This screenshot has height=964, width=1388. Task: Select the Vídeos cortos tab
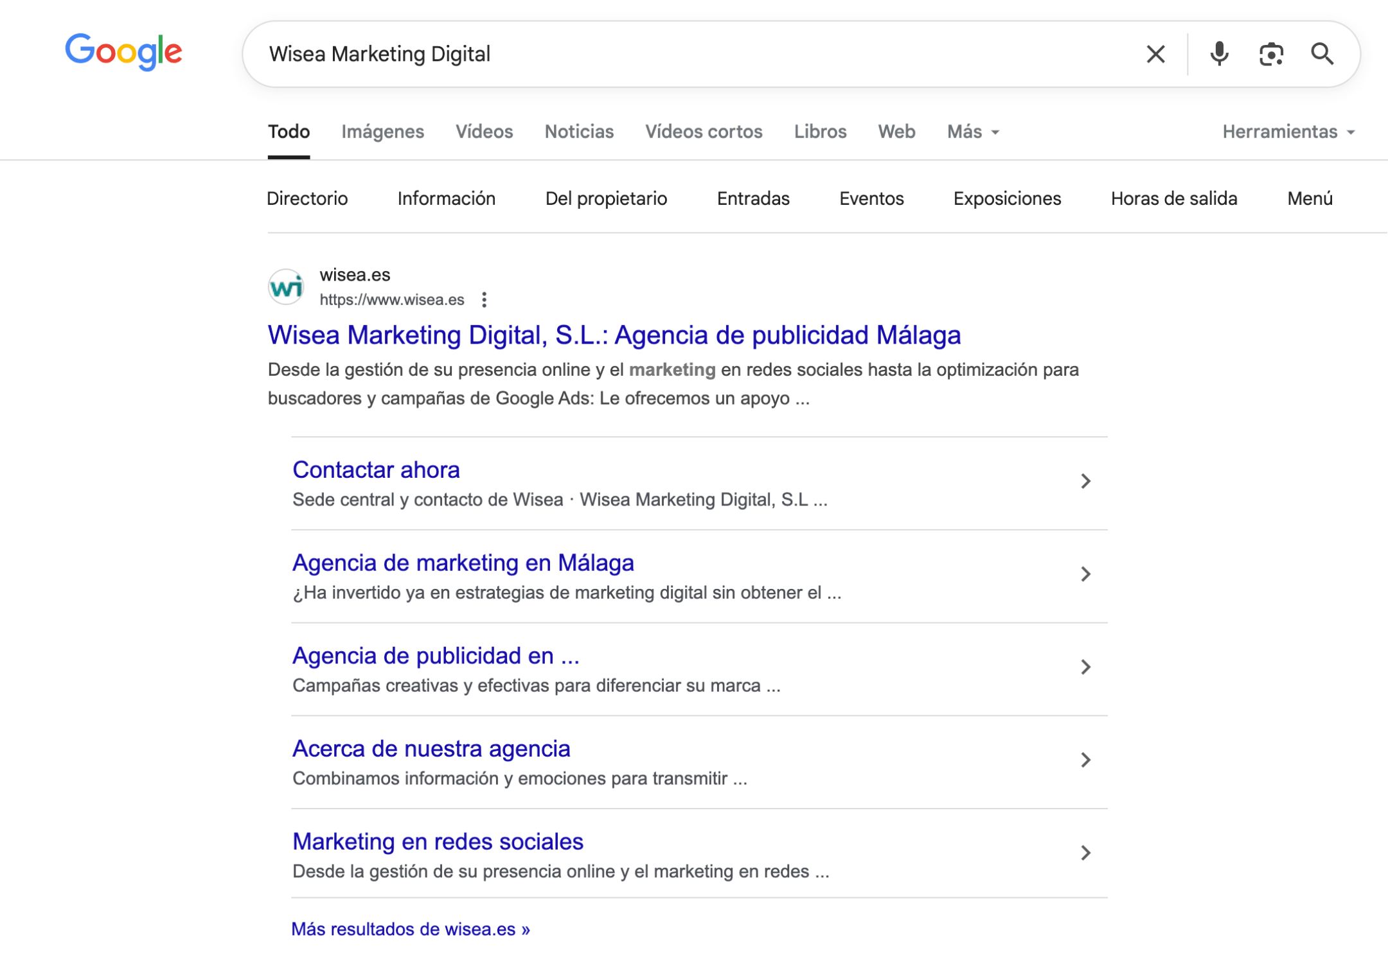pyautogui.click(x=704, y=132)
